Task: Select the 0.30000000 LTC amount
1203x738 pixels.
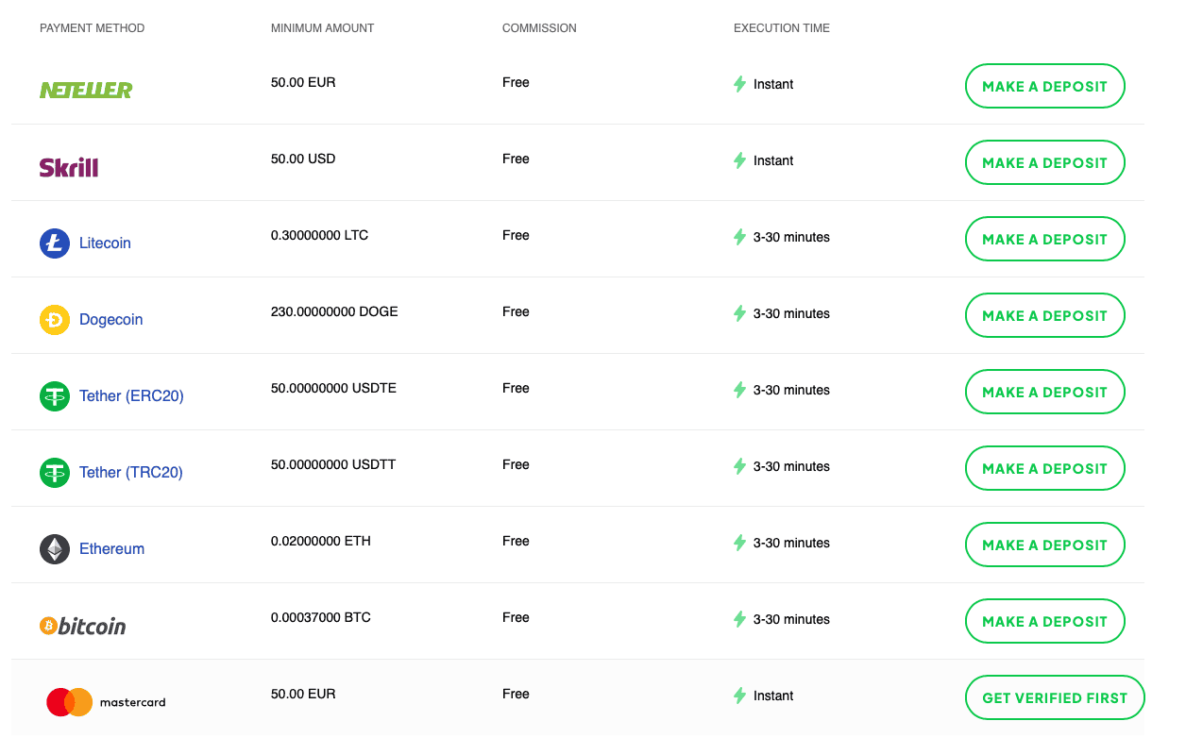Action: point(319,235)
